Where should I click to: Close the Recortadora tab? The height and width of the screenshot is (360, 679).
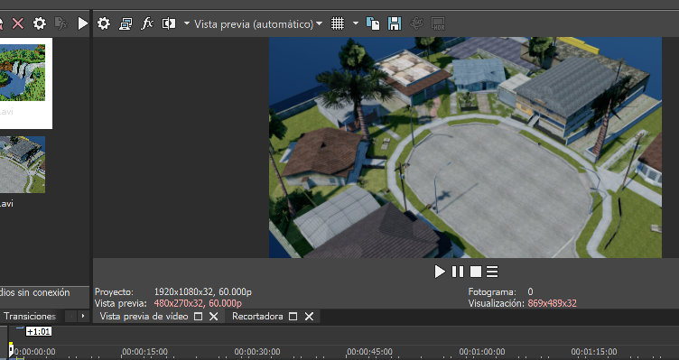(309, 317)
